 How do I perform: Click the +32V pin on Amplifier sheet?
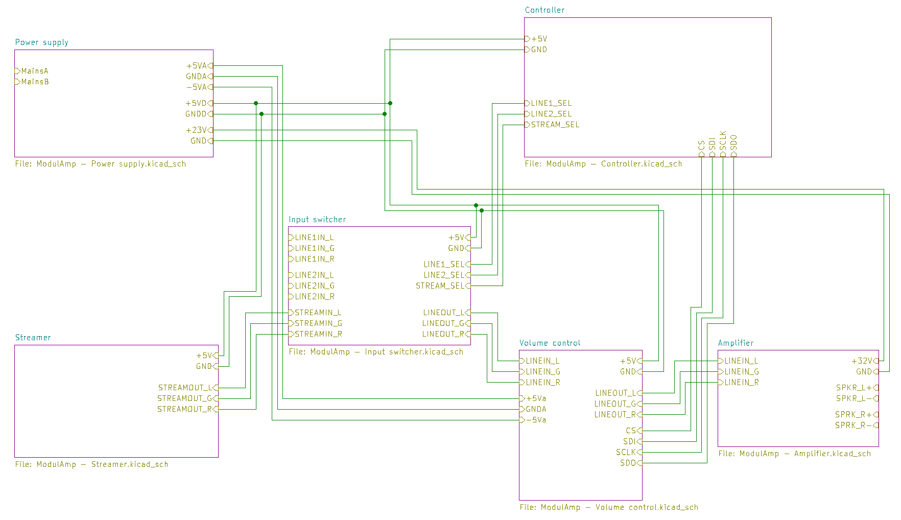(862, 361)
